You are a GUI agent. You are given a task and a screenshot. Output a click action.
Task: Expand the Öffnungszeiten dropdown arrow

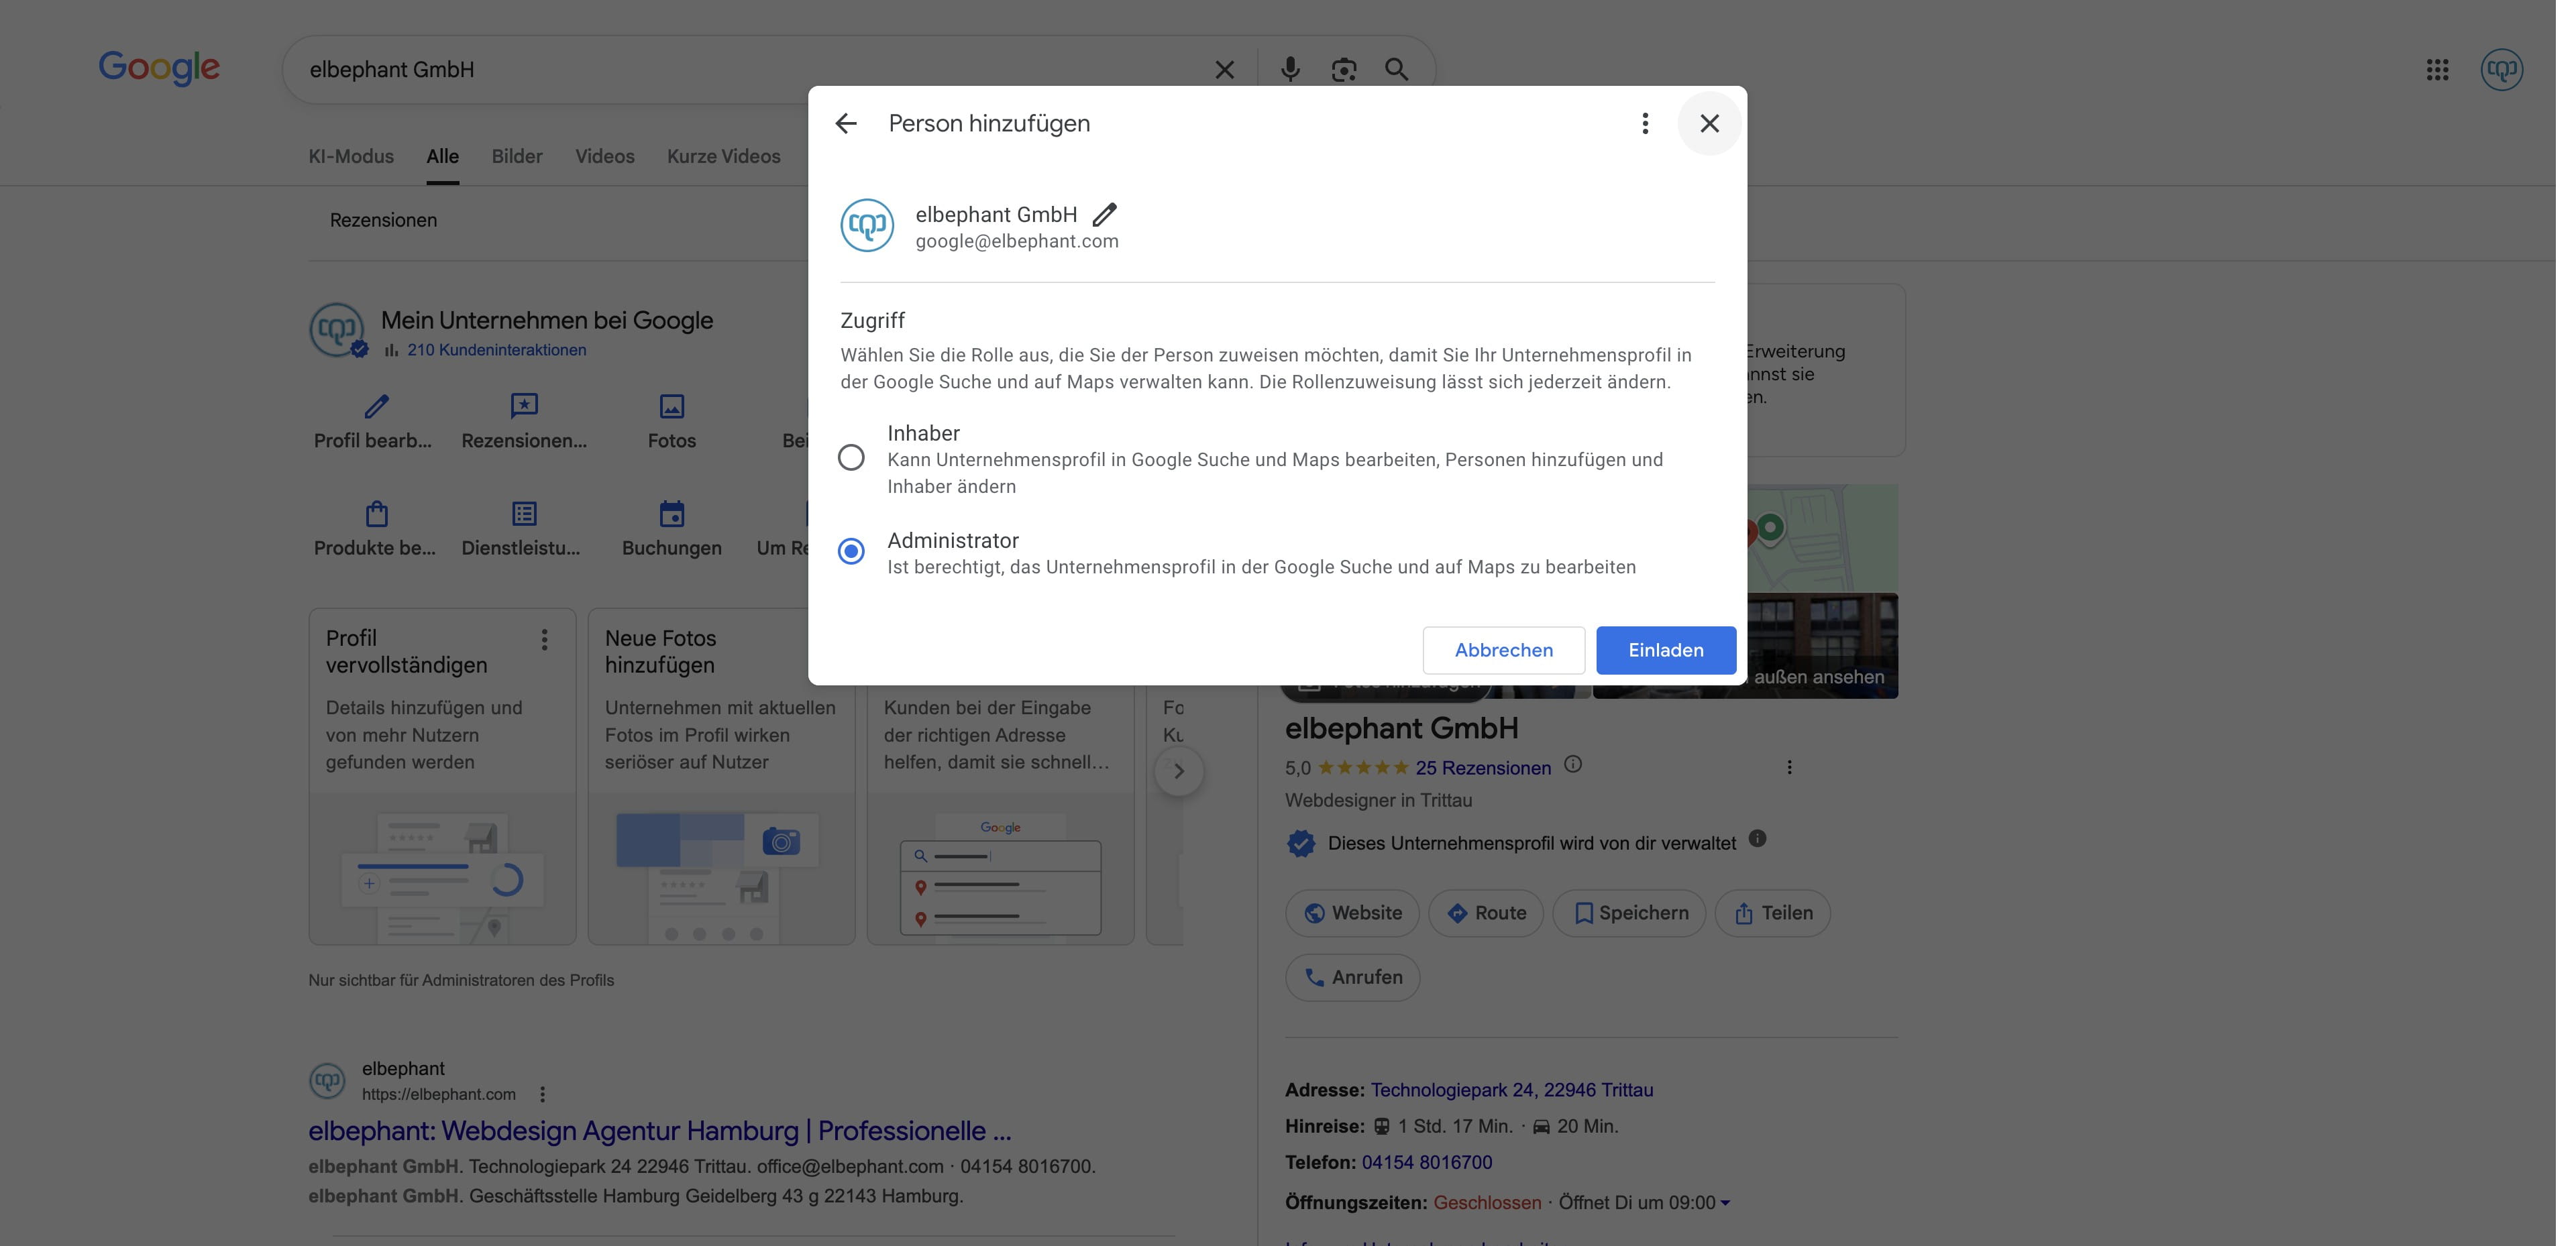pyautogui.click(x=1725, y=1203)
